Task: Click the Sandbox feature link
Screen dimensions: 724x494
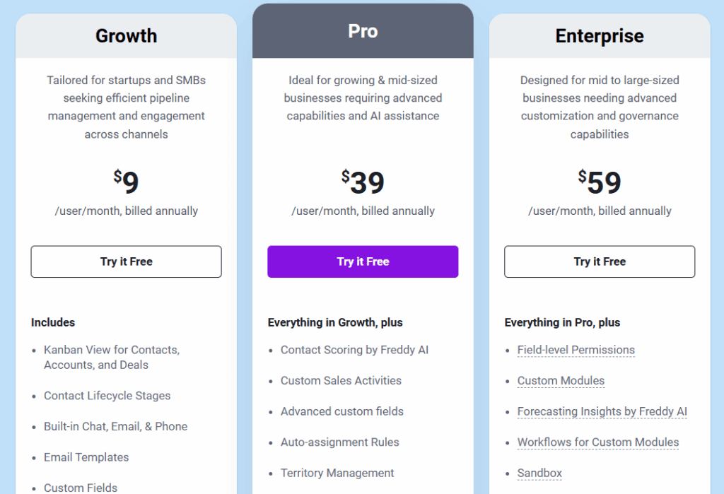Action: (x=539, y=473)
